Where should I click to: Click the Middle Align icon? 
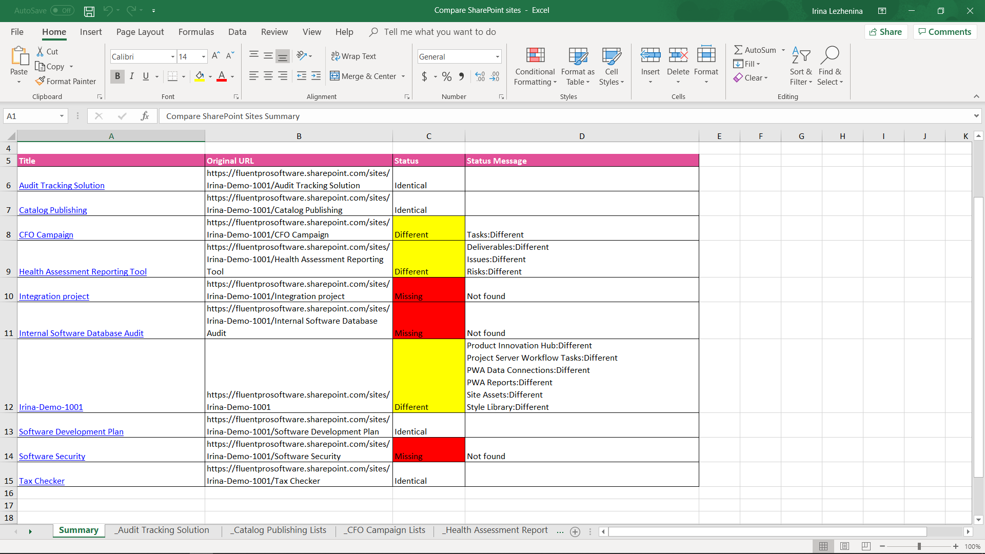point(268,55)
